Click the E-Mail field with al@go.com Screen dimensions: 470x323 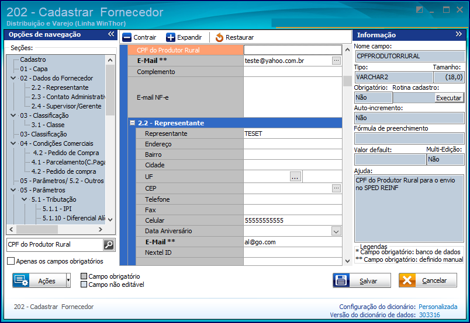(292, 241)
